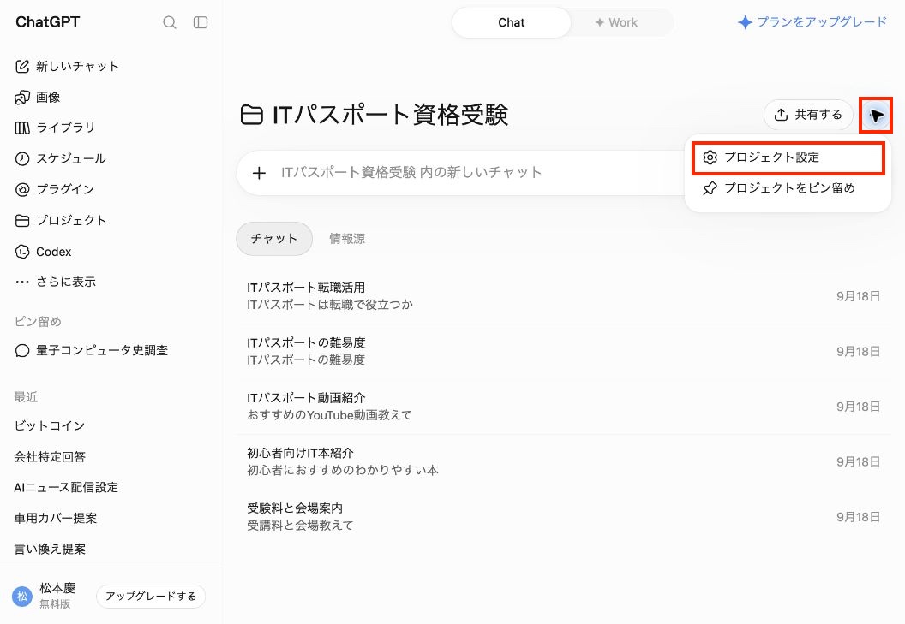Open プラグイン in the sidebar
This screenshot has height=624, width=905.
pyautogui.click(x=54, y=189)
